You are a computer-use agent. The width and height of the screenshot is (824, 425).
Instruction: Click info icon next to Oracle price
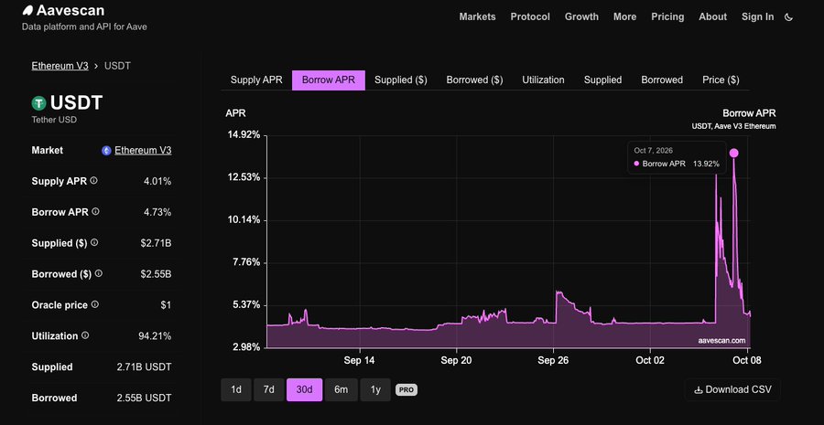coord(94,304)
